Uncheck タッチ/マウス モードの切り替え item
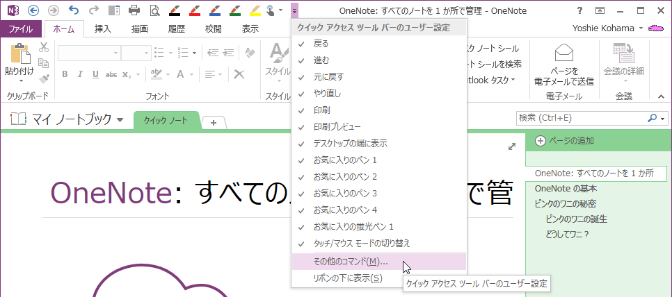This screenshot has width=672, height=297. click(379, 243)
